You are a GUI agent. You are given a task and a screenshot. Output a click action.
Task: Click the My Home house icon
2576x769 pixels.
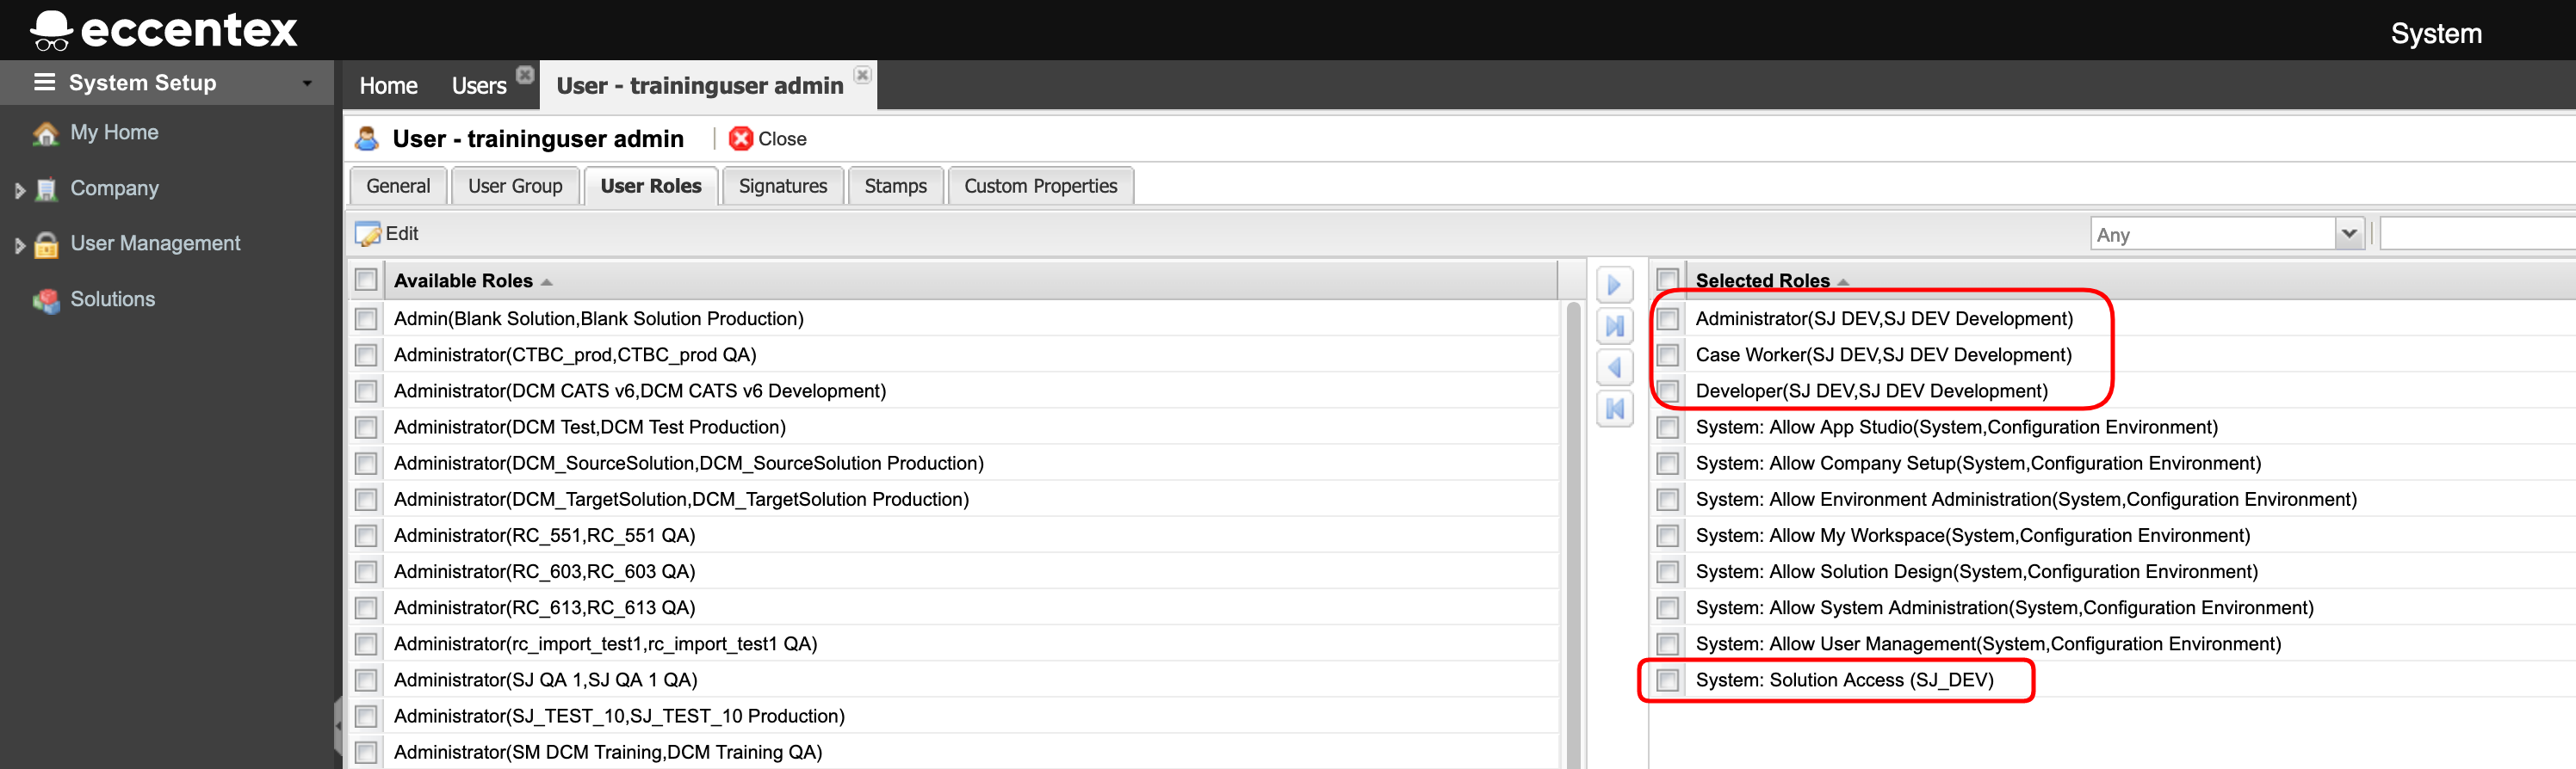(45, 132)
